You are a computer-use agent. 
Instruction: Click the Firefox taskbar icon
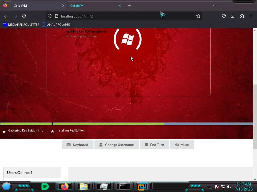point(65,186)
